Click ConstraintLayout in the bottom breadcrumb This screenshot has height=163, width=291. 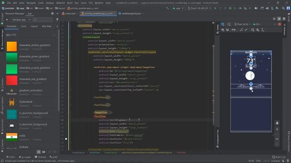pyautogui.click(x=146, y=153)
